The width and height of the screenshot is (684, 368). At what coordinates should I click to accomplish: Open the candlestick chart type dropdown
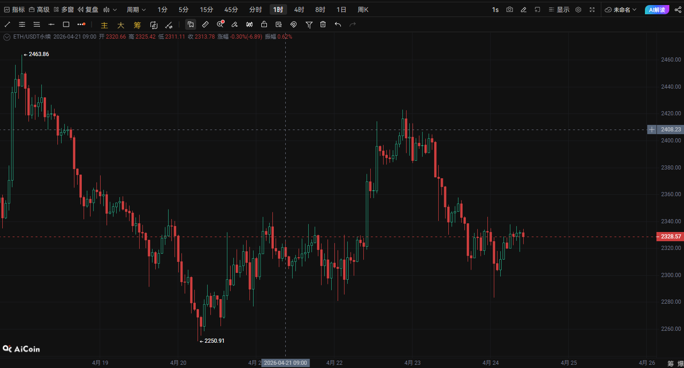click(x=110, y=10)
